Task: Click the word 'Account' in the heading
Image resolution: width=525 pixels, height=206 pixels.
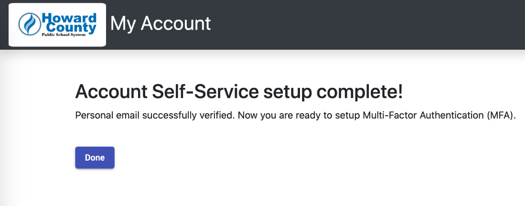Action: point(111,91)
